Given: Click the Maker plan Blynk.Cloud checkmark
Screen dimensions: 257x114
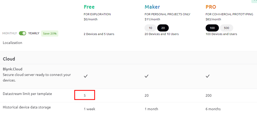Looking at the screenshot, I should [147, 76].
